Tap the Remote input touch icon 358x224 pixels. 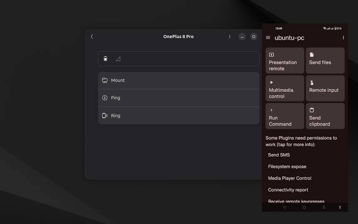coord(311,82)
